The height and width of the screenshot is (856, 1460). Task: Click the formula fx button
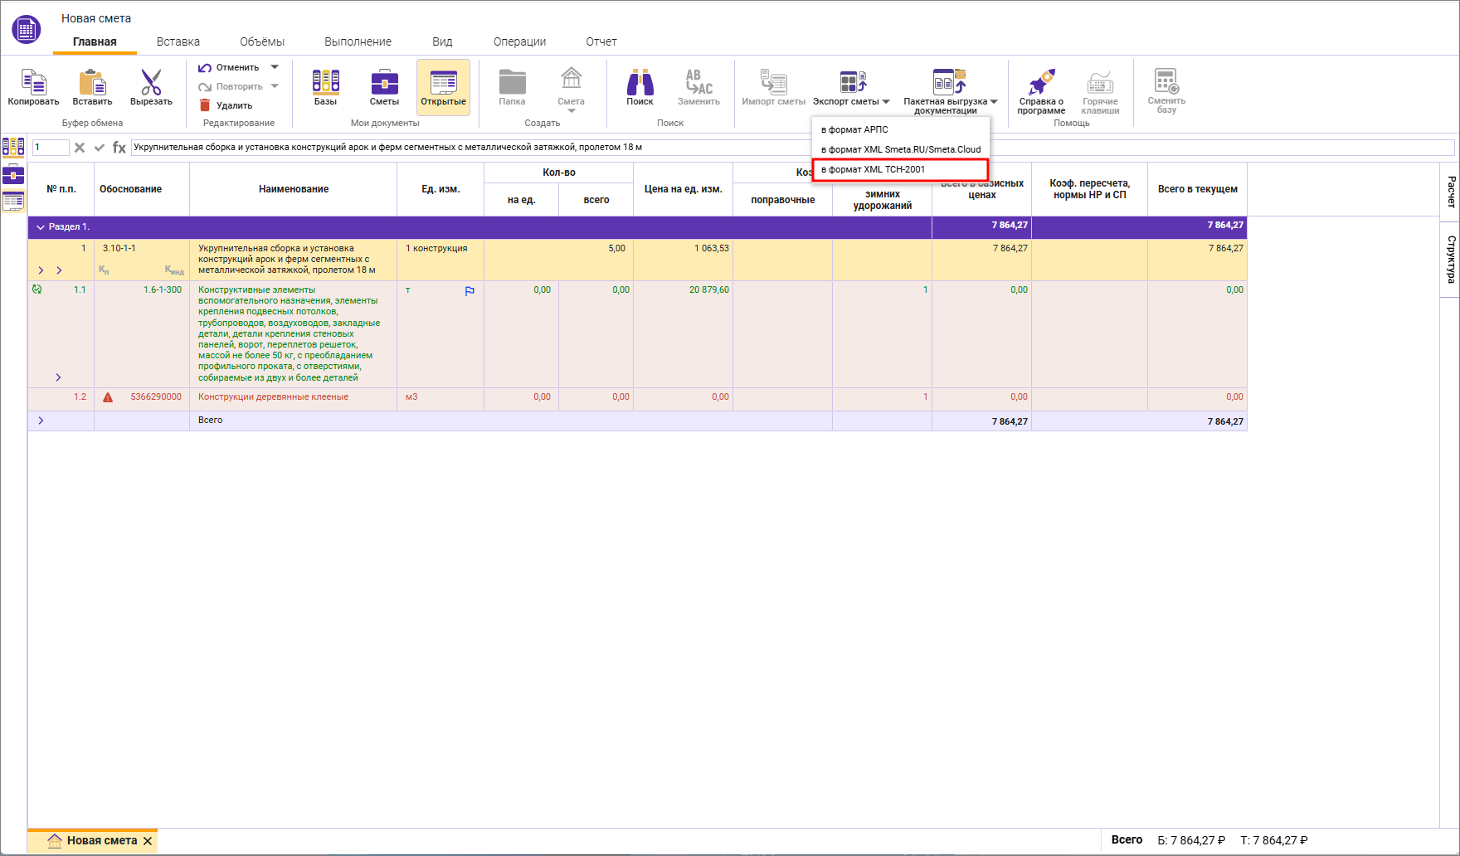click(119, 148)
